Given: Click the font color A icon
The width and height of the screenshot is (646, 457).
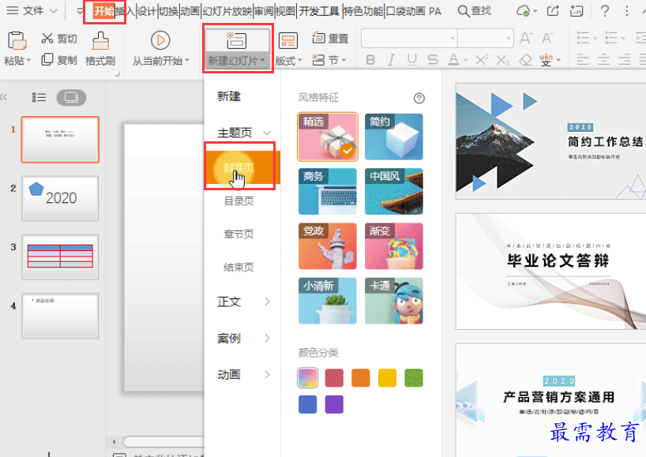Looking at the screenshot, I should 453,60.
